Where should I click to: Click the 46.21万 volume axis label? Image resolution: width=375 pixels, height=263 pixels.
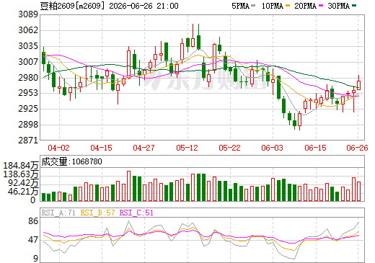click(23, 192)
